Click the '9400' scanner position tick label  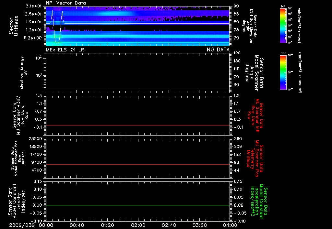tap(36, 162)
